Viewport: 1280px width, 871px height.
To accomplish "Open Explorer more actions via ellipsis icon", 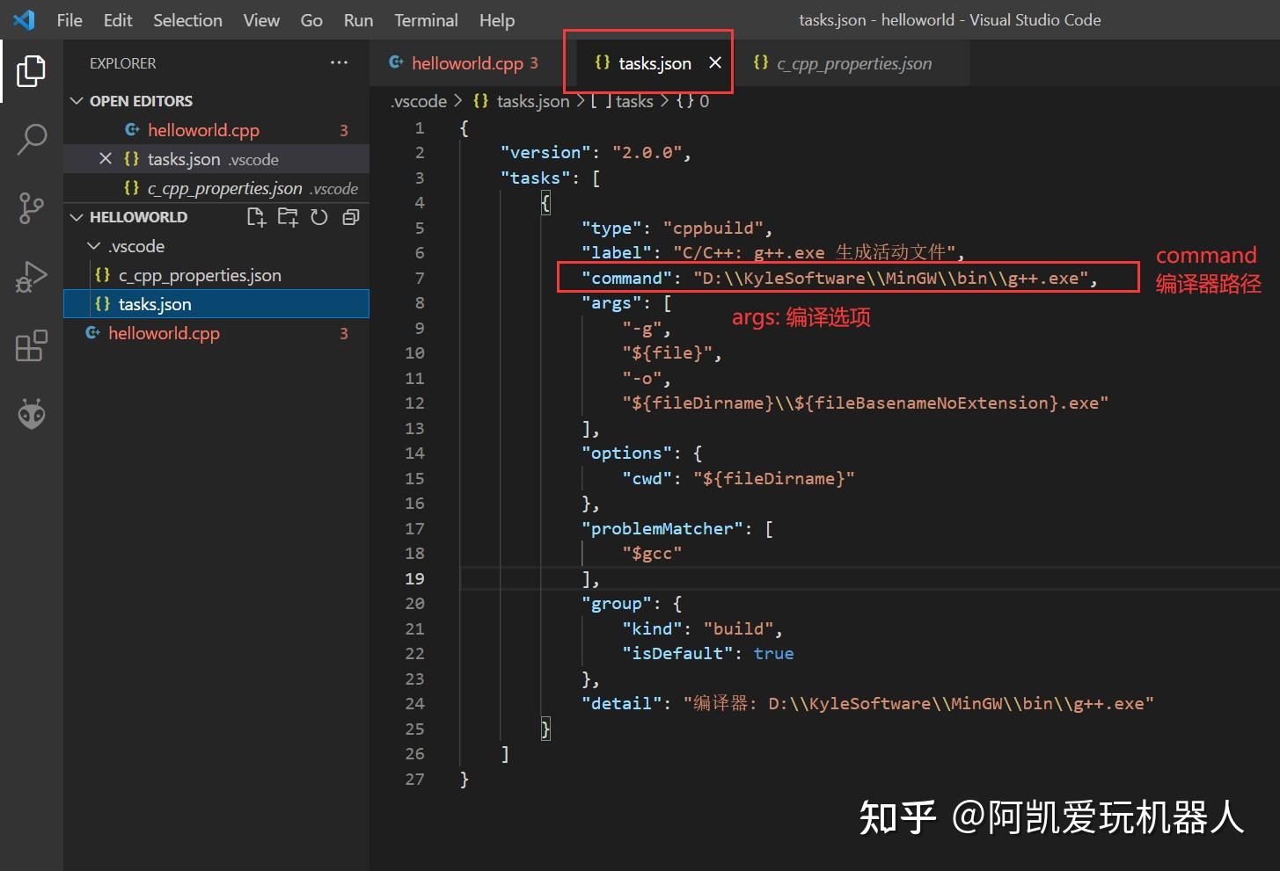I will [340, 62].
